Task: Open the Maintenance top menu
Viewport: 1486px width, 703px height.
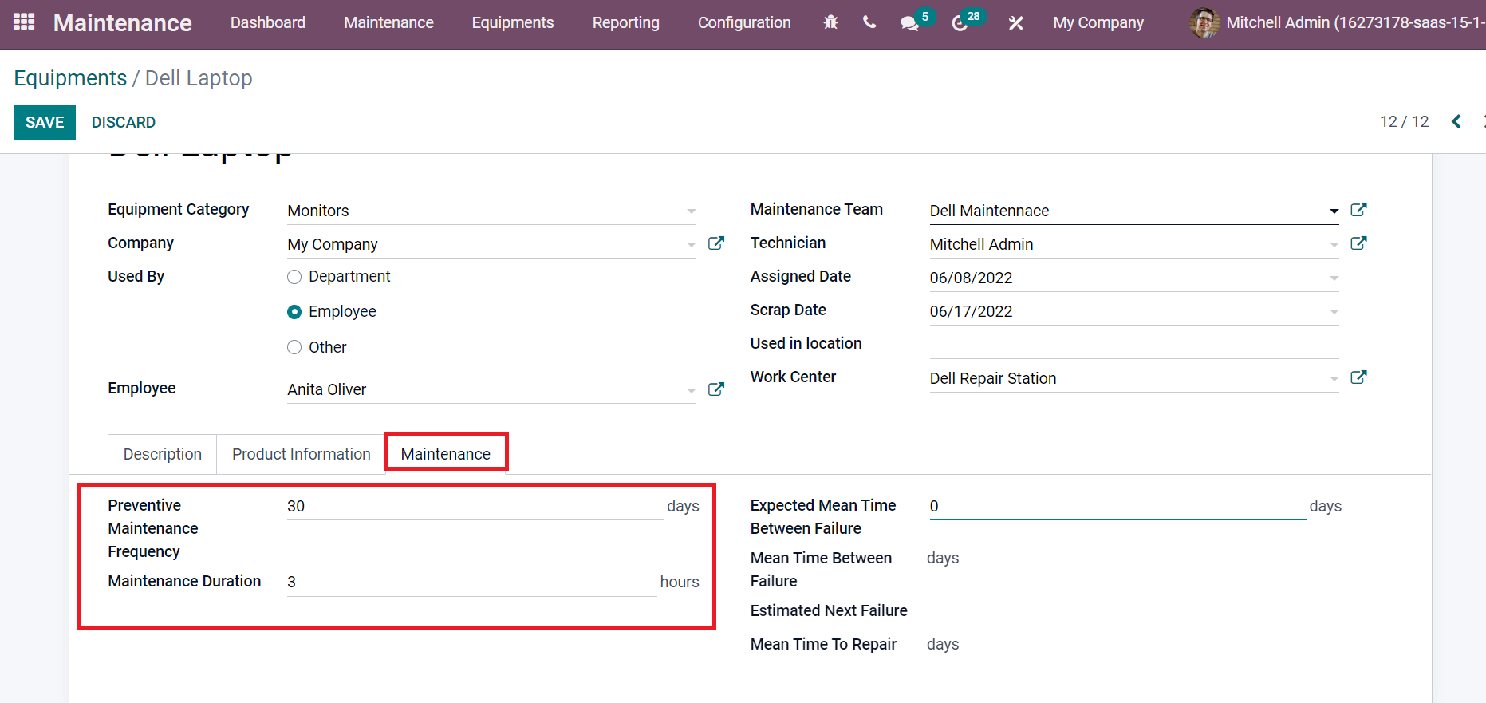Action: pos(388,22)
